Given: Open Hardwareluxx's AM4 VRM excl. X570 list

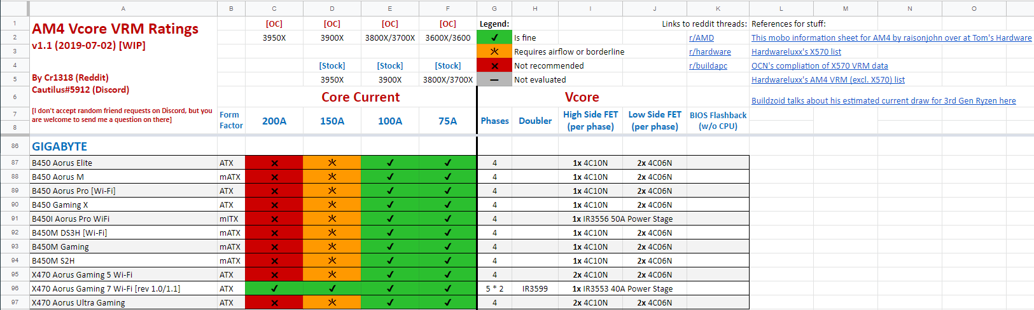Looking at the screenshot, I should (x=828, y=80).
